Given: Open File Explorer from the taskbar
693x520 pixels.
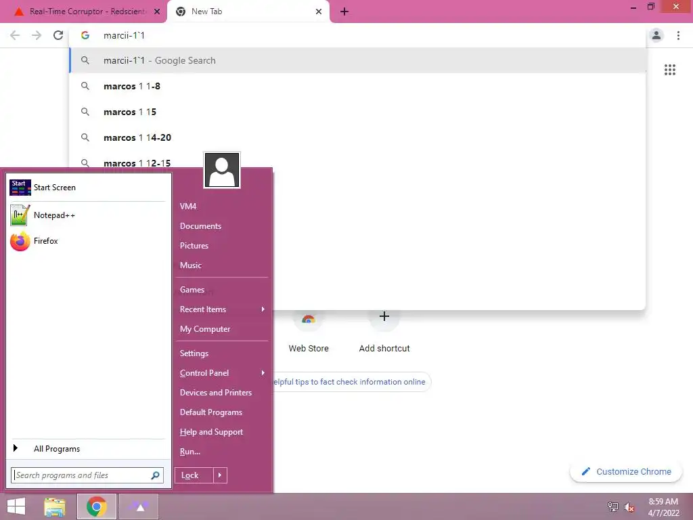Looking at the screenshot, I should pyautogui.click(x=55, y=506).
